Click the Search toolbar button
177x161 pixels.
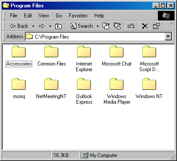pyautogui.click(x=81, y=26)
